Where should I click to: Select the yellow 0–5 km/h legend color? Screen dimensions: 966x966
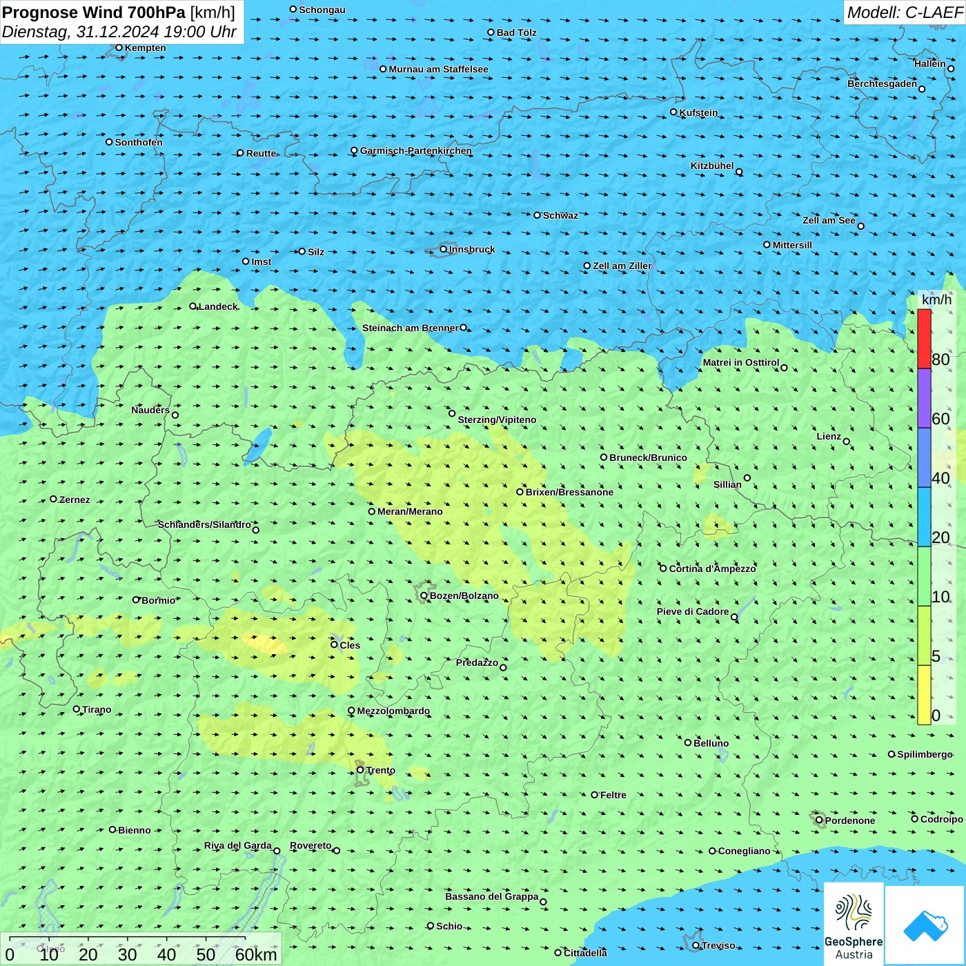[x=924, y=694]
